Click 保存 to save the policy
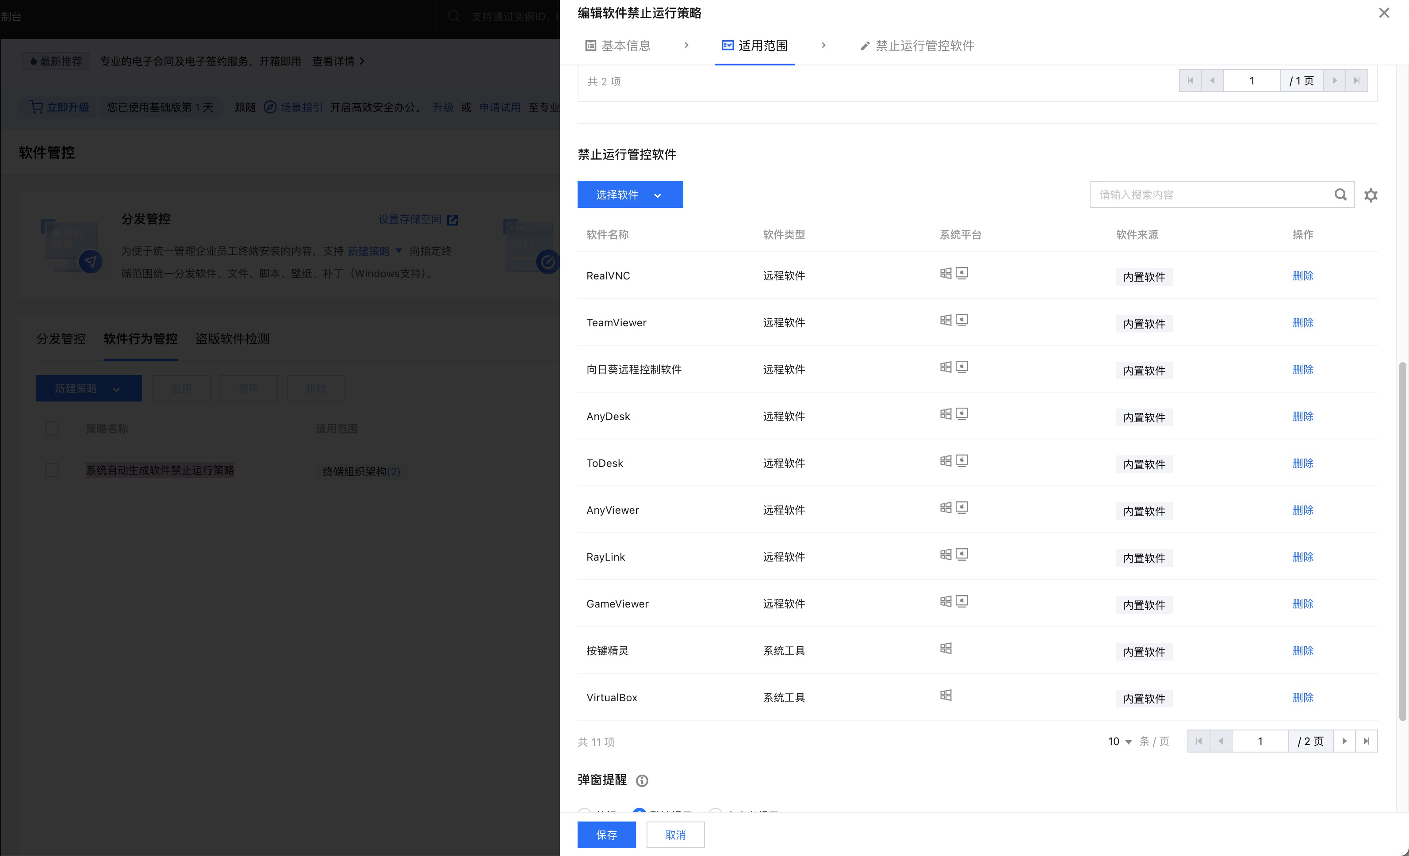 coord(607,835)
